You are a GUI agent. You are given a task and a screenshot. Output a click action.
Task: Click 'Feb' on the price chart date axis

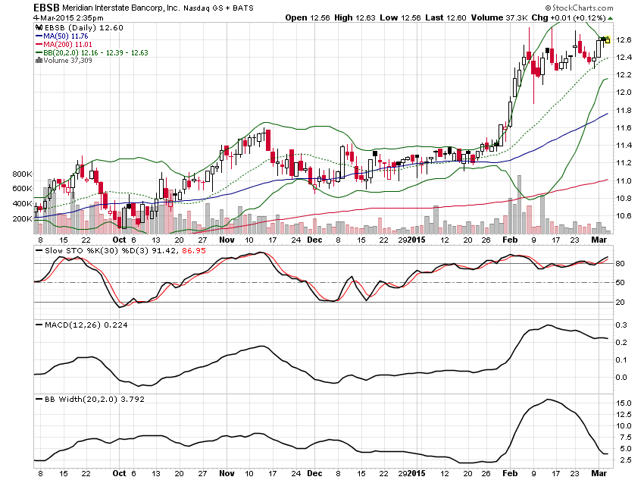pyautogui.click(x=510, y=240)
